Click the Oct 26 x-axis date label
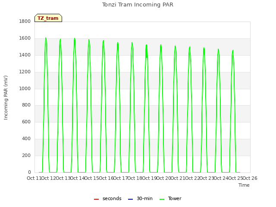 tap(250, 178)
